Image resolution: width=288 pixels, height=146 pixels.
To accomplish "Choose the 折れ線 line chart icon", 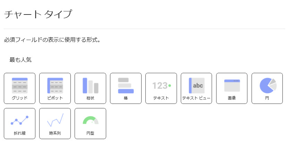I will (x=19, y=120).
